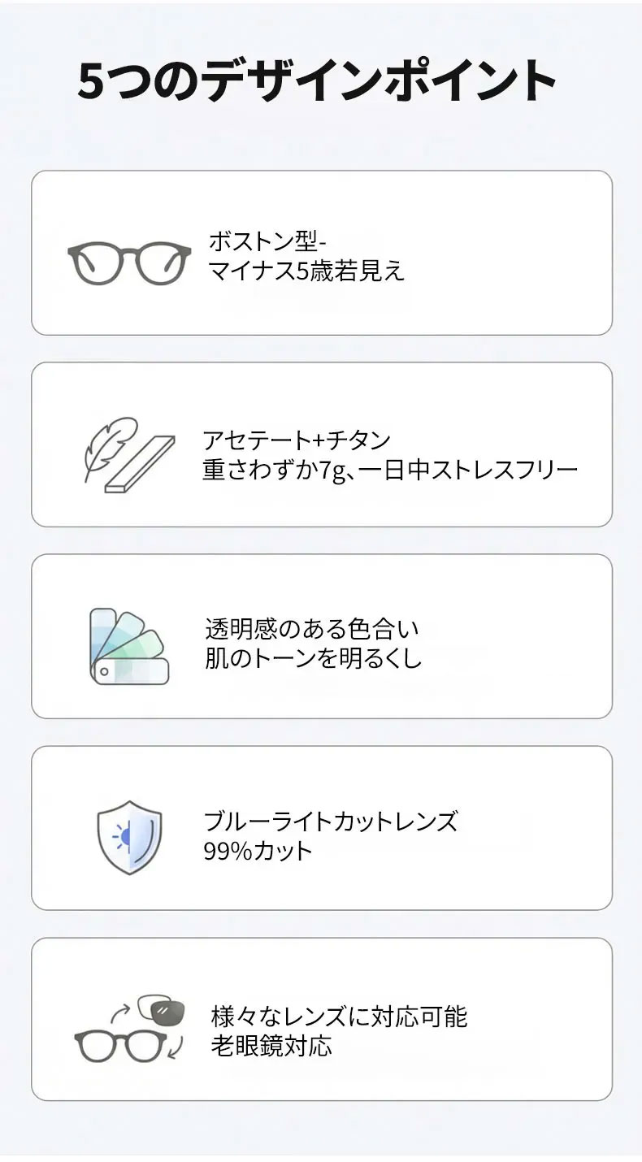Click the アセテート+チタン label
642x1162 pixels.
click(x=297, y=440)
